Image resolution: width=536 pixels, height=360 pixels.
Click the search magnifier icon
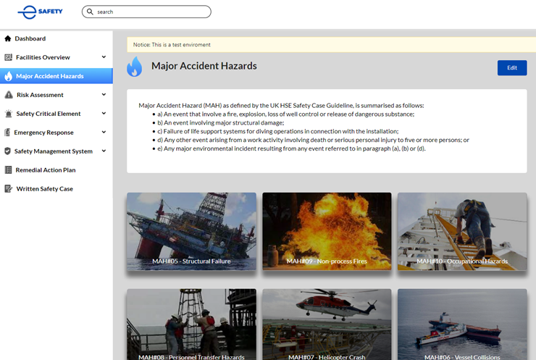(90, 12)
